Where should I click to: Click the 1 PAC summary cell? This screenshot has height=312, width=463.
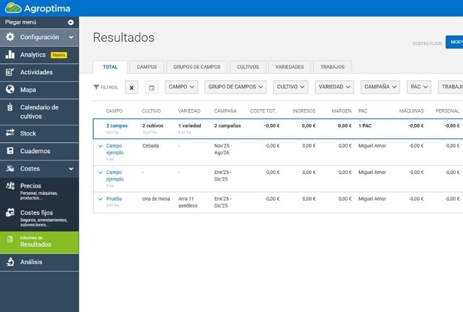pos(365,126)
